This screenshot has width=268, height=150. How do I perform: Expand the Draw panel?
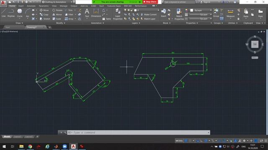(x=19, y=23)
